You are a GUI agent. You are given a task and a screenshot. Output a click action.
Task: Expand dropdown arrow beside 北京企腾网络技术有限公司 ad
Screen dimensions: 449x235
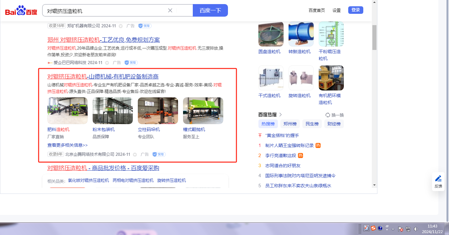click(135, 155)
